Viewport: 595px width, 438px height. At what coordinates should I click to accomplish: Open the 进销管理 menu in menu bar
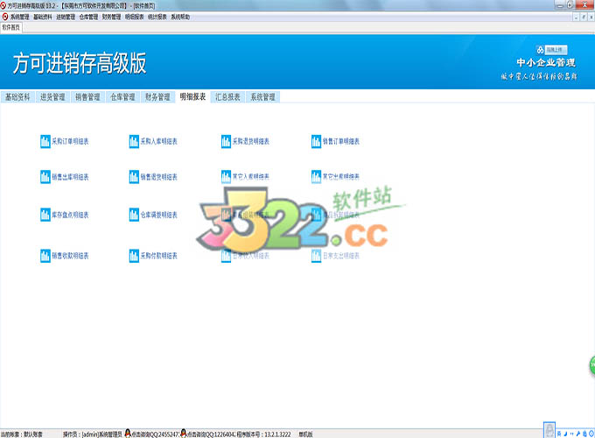[x=66, y=17]
